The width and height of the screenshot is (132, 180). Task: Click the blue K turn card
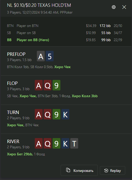pyautogui.click(x=65, y=114)
